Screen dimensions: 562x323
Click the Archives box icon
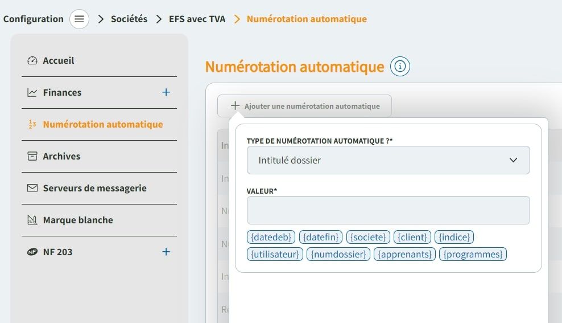tap(32, 156)
